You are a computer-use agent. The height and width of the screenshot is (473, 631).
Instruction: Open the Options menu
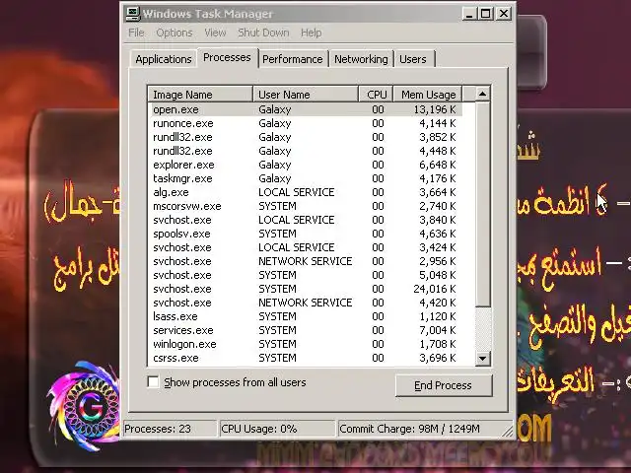[175, 33]
